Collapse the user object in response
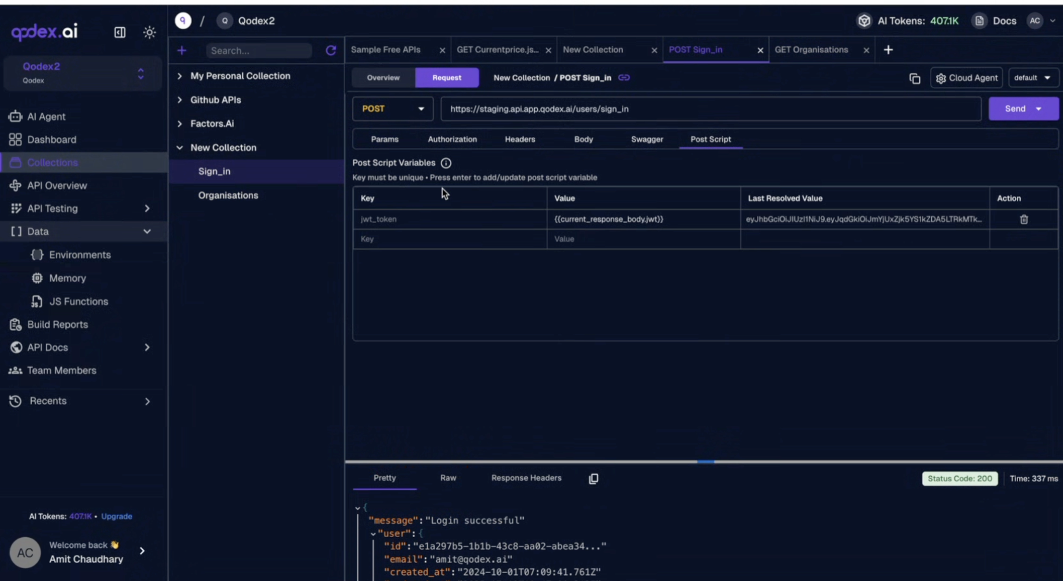The height and width of the screenshot is (581, 1063). pos(373,534)
